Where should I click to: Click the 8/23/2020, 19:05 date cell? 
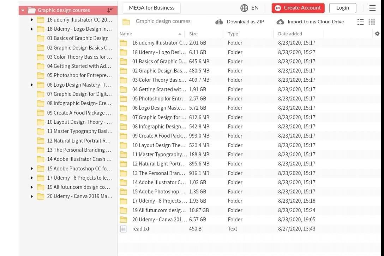pos(296,220)
